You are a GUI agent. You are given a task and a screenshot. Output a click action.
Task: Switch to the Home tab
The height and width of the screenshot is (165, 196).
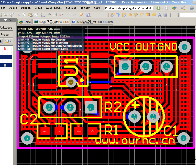[25, 22]
